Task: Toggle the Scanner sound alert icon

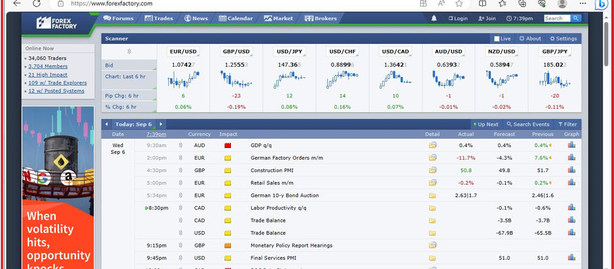Action: pyautogui.click(x=129, y=51)
